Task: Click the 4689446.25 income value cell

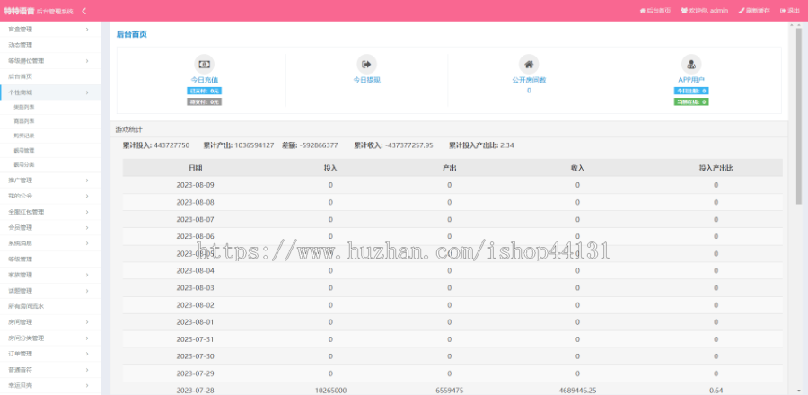Action: pos(577,391)
